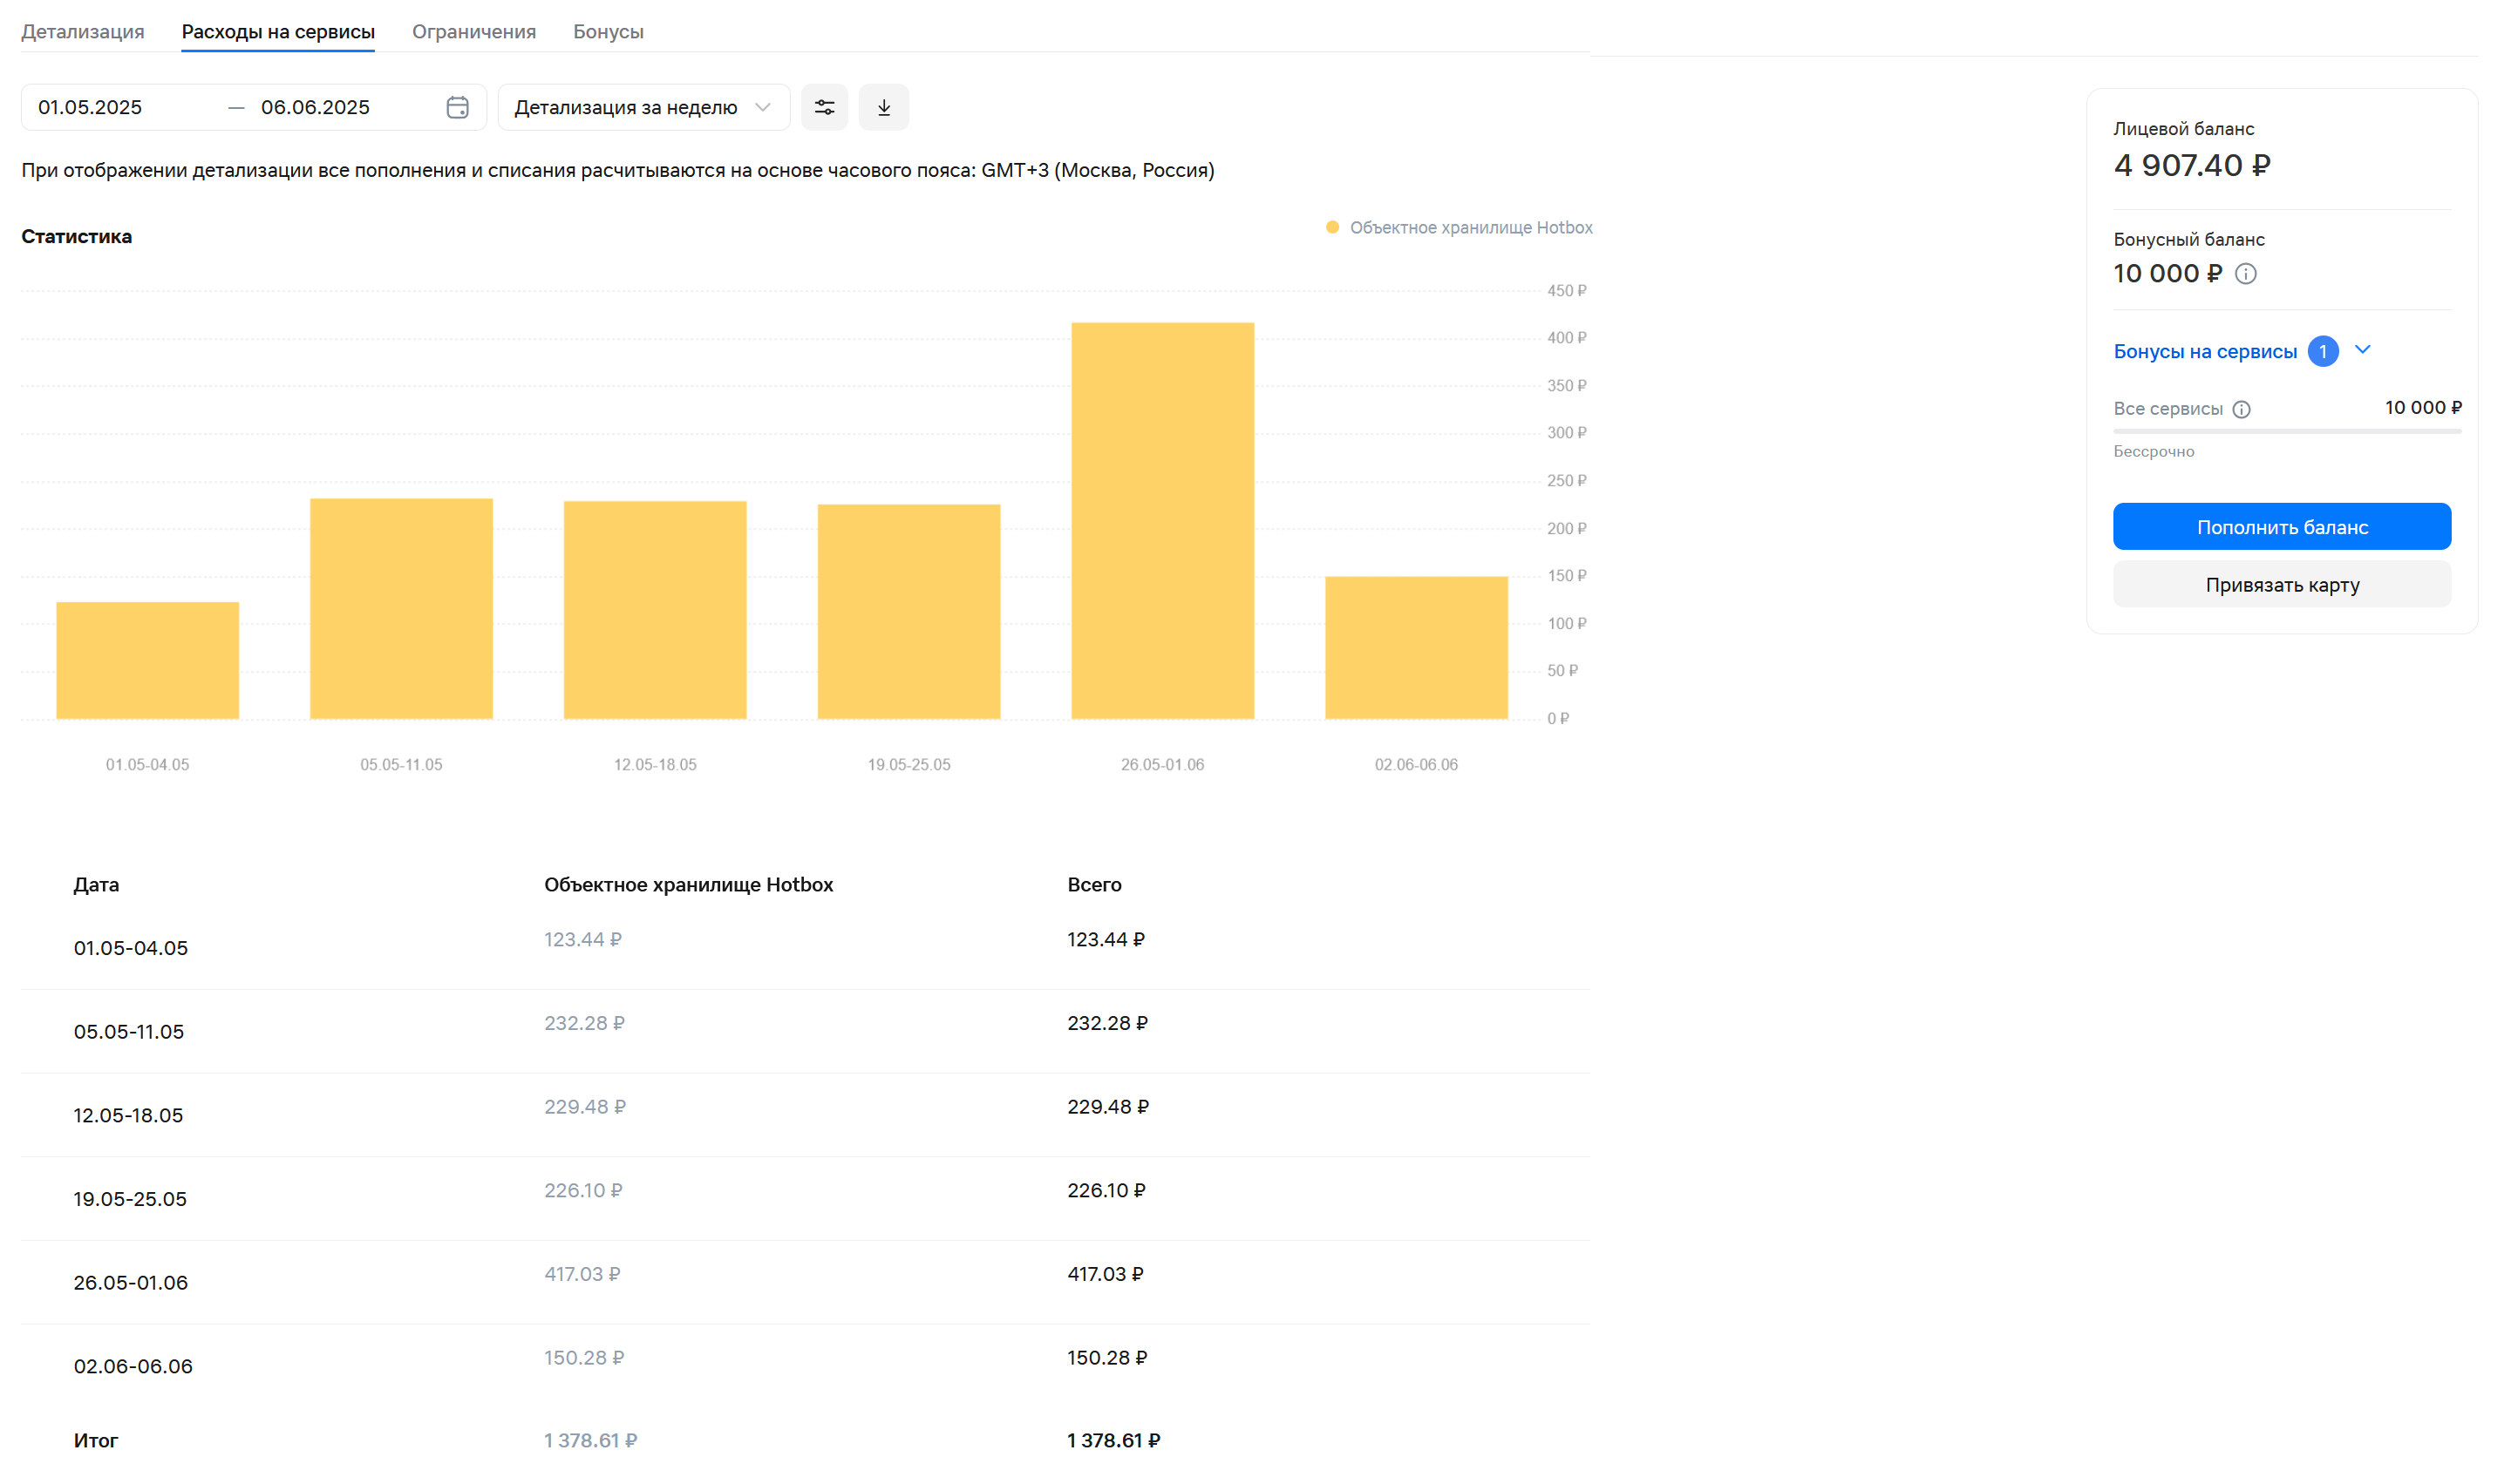The width and height of the screenshot is (2511, 1484).
Task: Expand the Бонусы на сервисы chevron
Action: tap(2363, 350)
